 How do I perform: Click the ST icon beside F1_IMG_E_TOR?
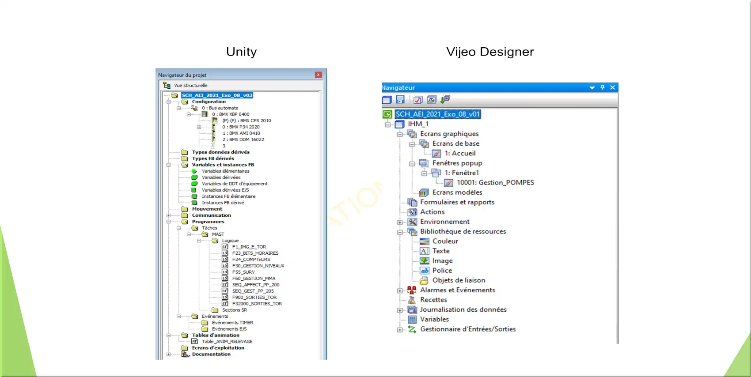[x=225, y=247]
